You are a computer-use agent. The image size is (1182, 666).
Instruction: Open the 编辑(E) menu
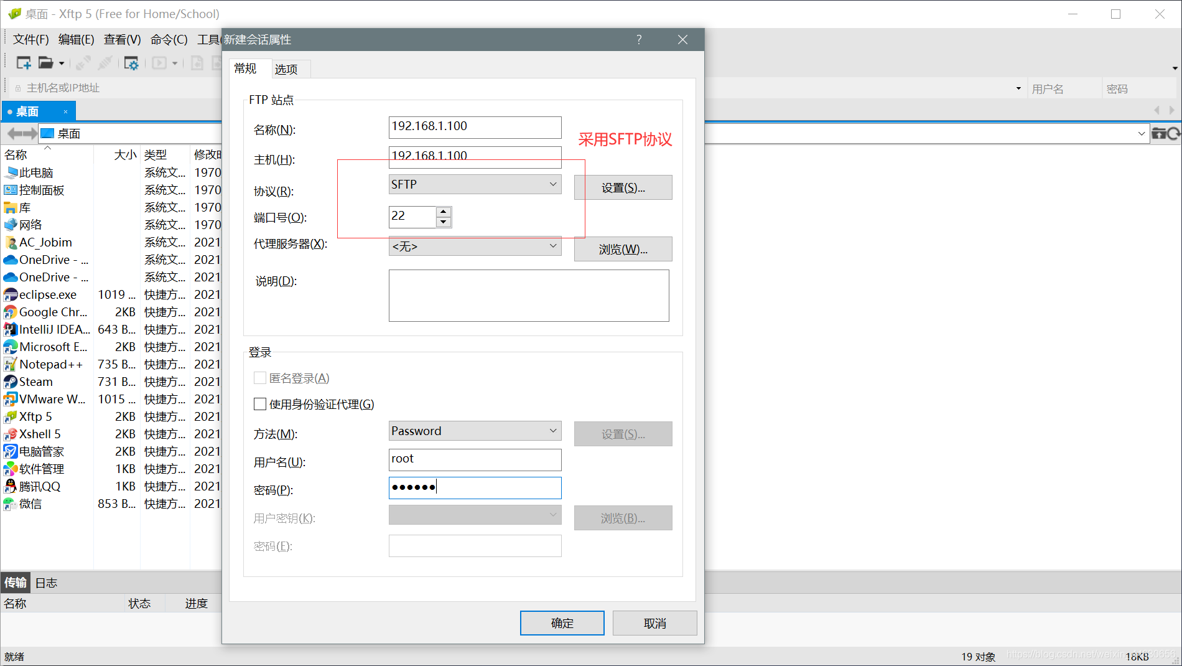tap(76, 40)
